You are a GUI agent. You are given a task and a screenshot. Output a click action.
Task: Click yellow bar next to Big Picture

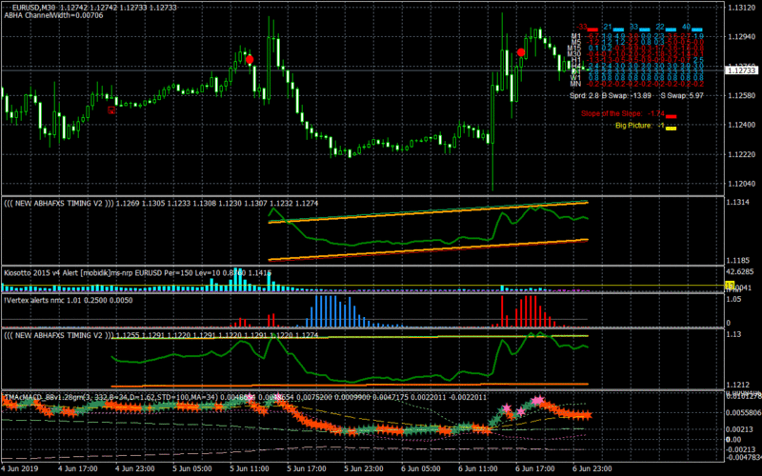pos(672,129)
